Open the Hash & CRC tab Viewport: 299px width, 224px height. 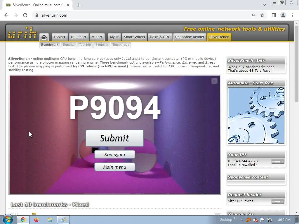pos(160,37)
